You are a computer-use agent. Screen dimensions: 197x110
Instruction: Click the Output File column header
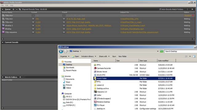click(x=124, y=12)
